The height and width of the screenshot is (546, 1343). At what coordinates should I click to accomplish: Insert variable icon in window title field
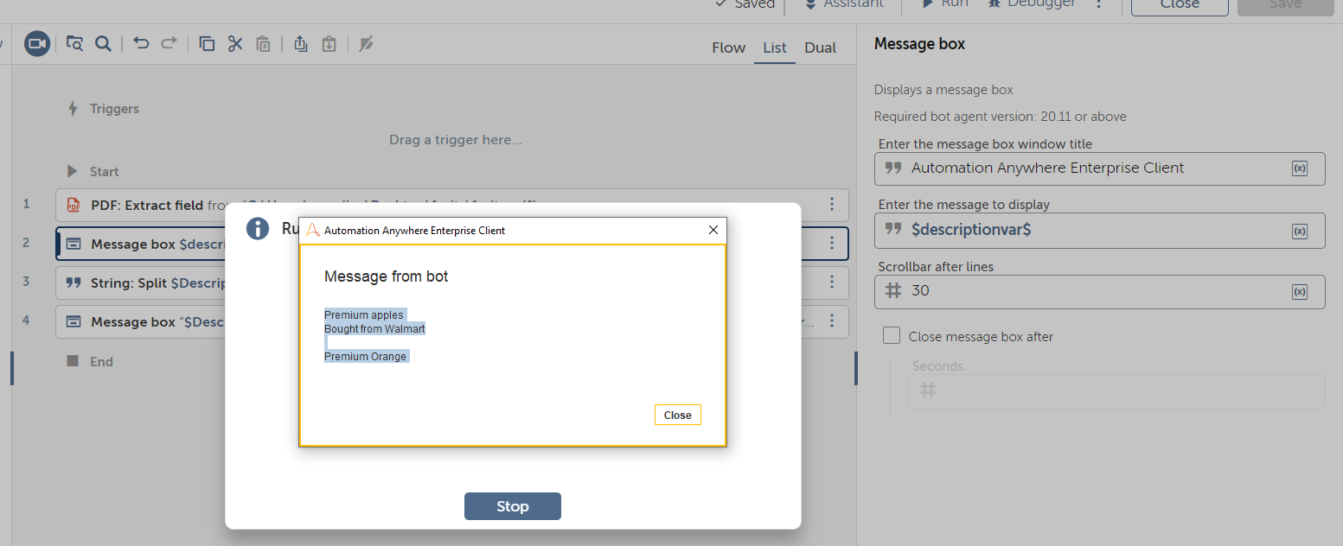click(1300, 168)
